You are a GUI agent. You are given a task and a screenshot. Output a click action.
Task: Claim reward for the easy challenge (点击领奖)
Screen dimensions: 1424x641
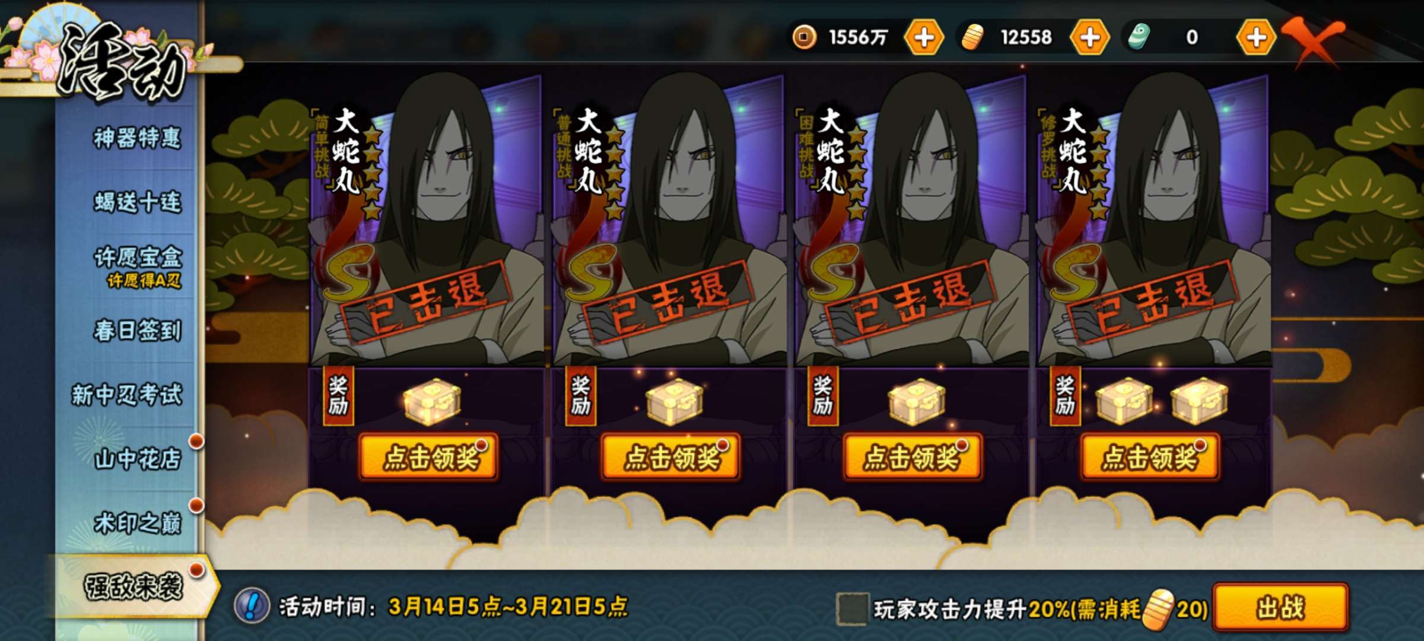coord(428,456)
